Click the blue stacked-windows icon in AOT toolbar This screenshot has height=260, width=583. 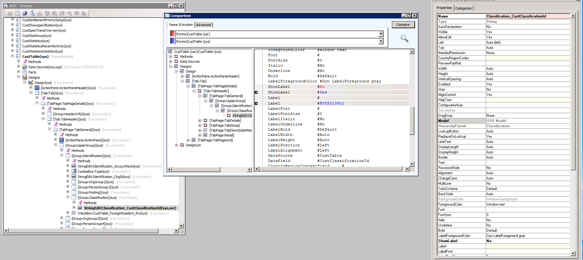tap(25, 13)
